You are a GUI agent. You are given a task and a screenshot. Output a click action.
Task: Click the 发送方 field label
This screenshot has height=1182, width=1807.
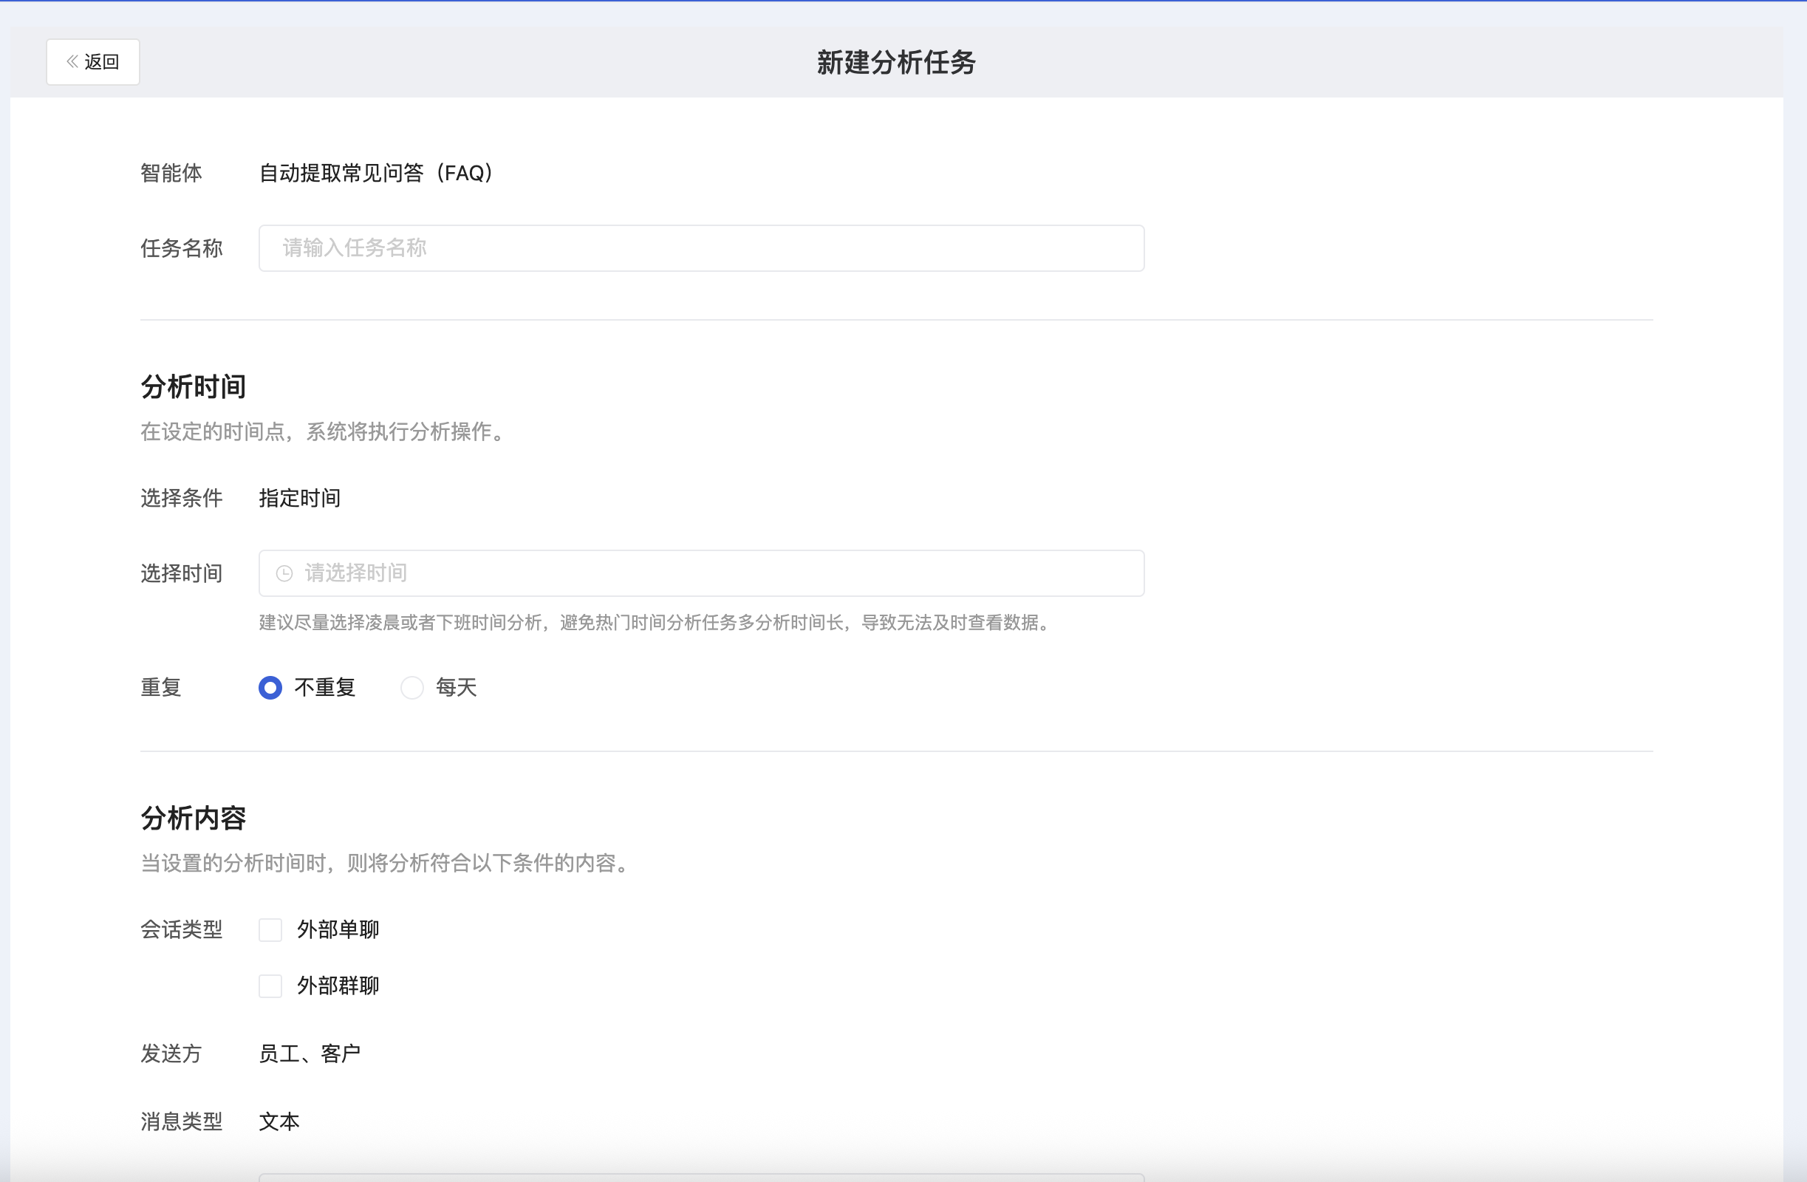[x=171, y=1053]
